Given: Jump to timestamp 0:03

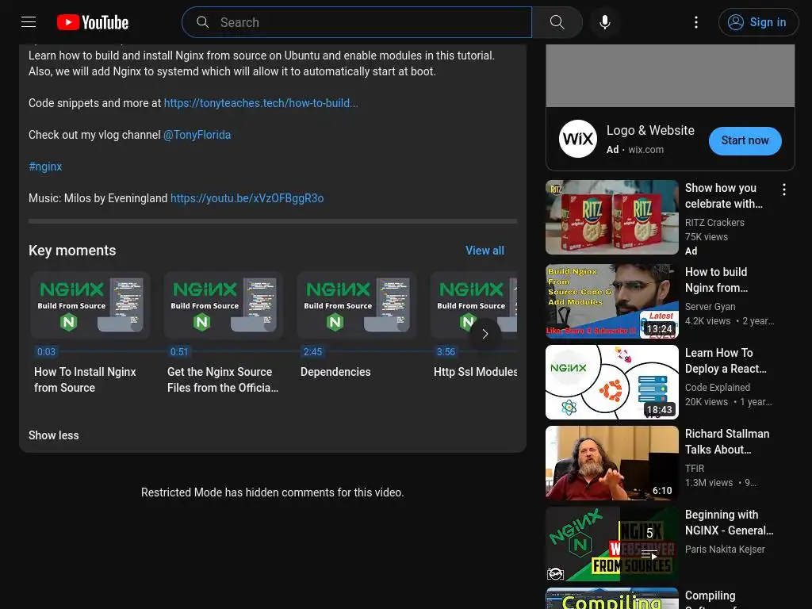Looking at the screenshot, I should (46, 351).
